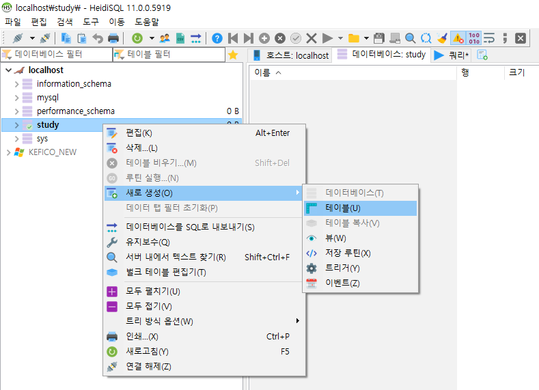
Task: Click the disconnect plug icon in toolbar
Action: click(x=45, y=38)
